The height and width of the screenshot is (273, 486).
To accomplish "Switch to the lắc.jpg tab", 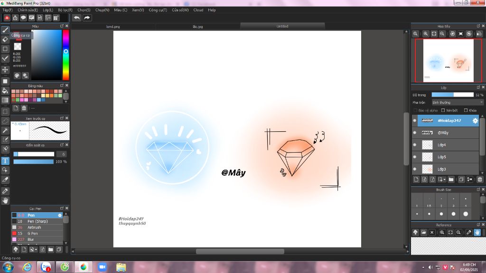I will (x=198, y=27).
